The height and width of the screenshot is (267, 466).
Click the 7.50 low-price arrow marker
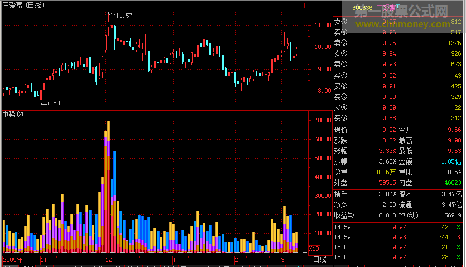[50, 103]
